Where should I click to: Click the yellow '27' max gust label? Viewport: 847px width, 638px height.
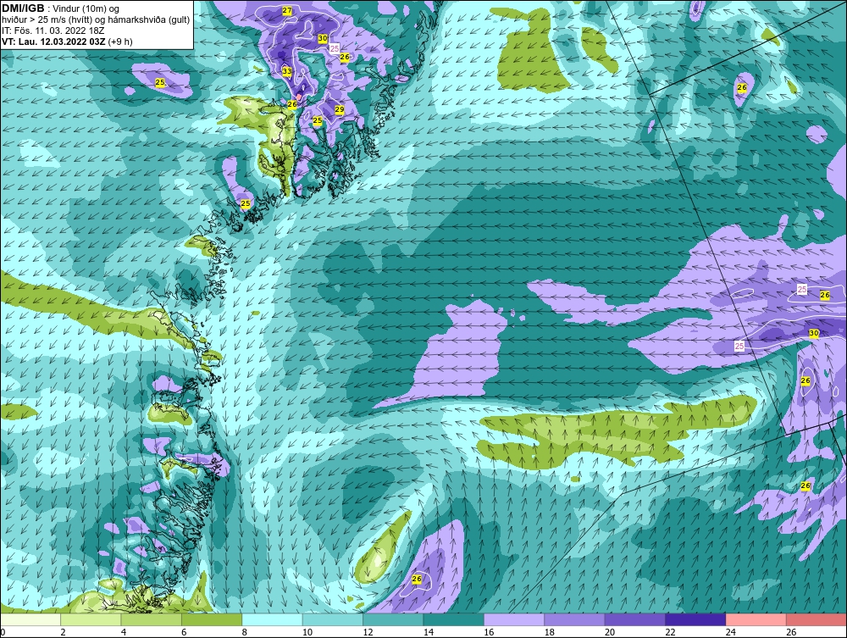(287, 11)
